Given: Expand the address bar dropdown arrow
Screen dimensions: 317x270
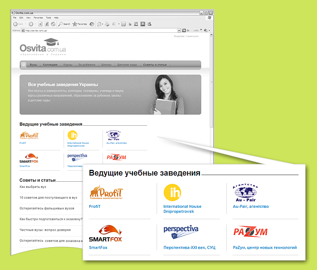Looking at the screenshot, I should [179, 30].
